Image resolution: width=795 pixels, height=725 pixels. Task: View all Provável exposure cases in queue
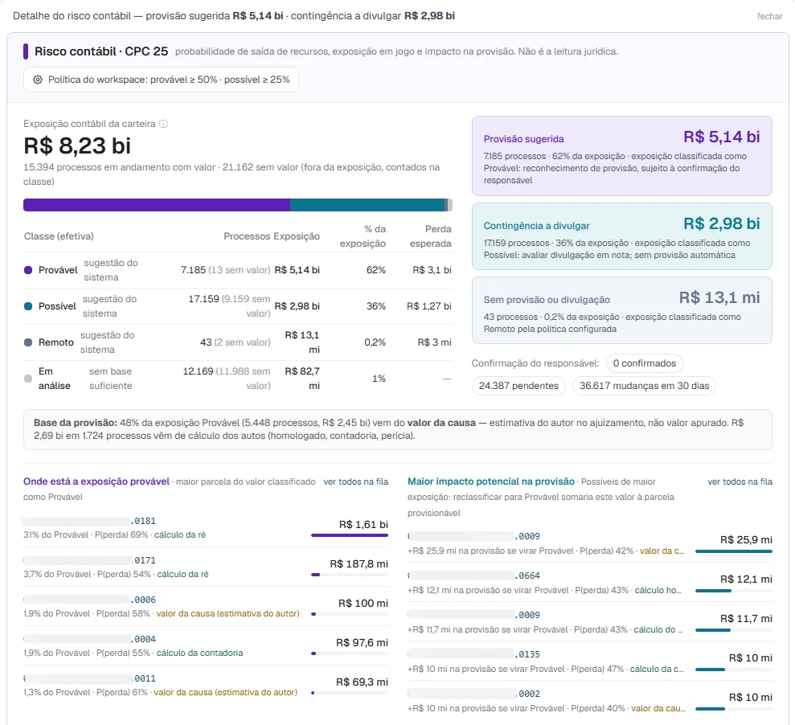pyautogui.click(x=356, y=481)
